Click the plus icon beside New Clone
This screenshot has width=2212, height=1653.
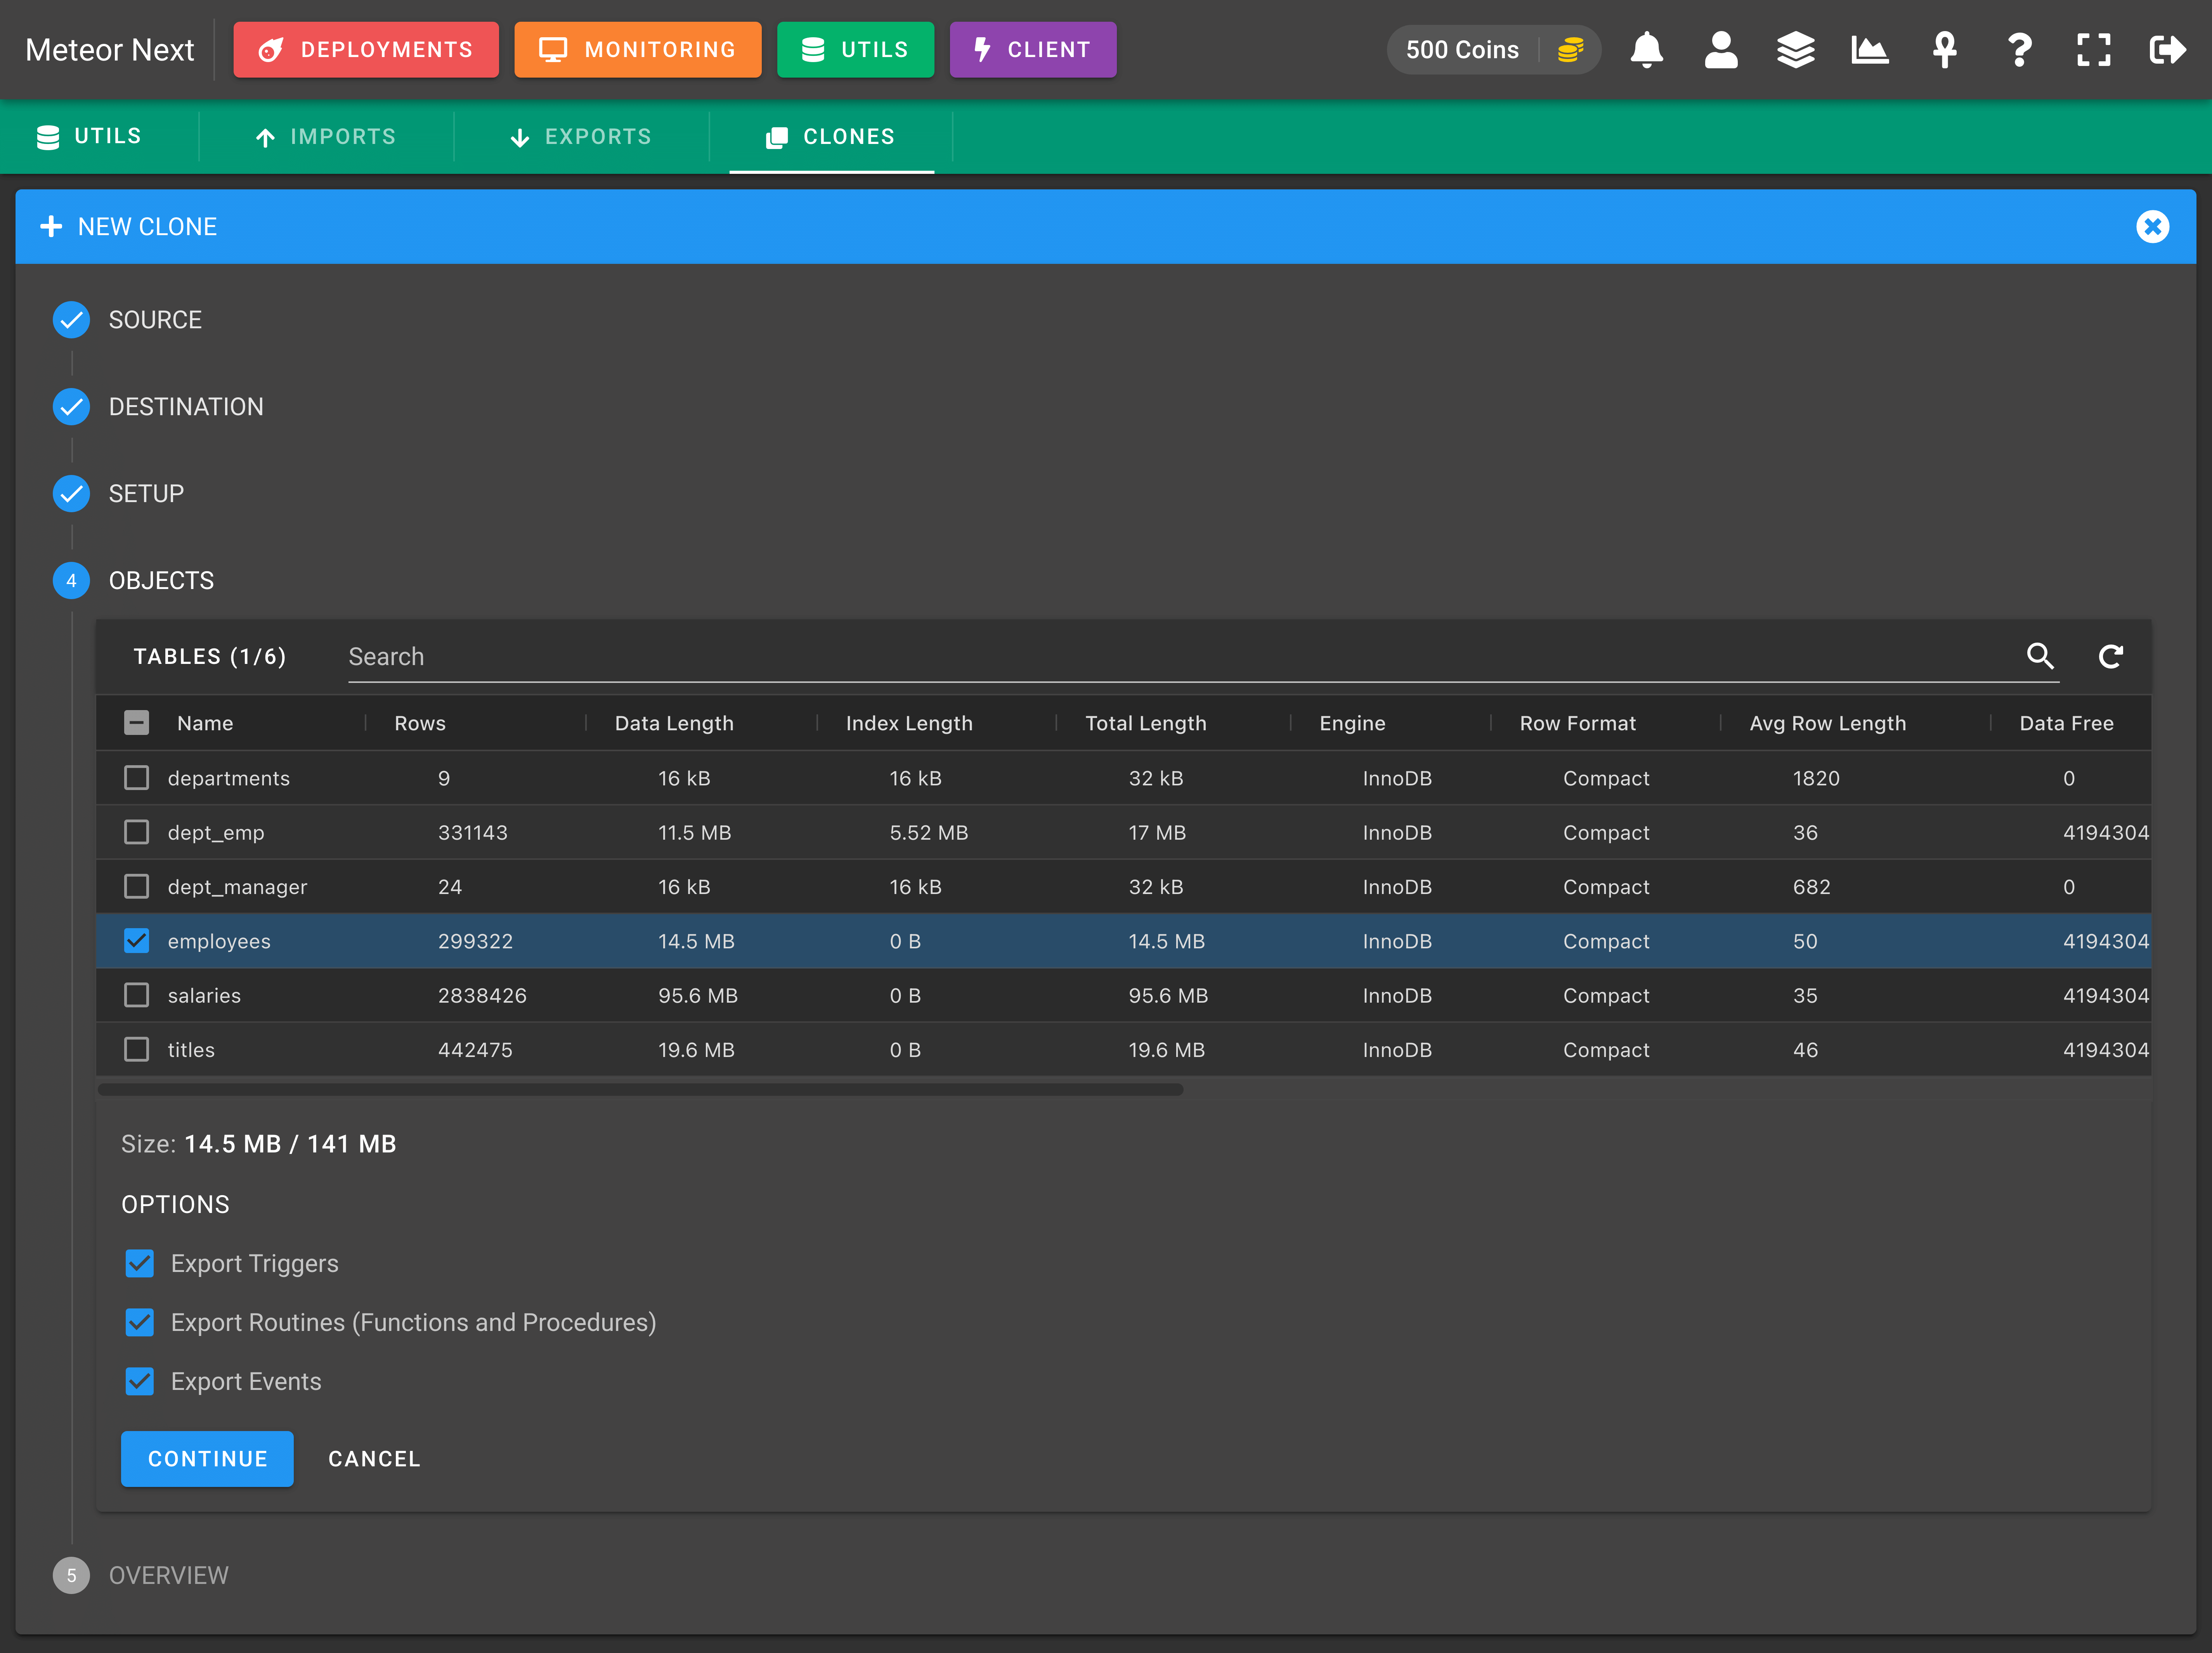click(x=51, y=227)
